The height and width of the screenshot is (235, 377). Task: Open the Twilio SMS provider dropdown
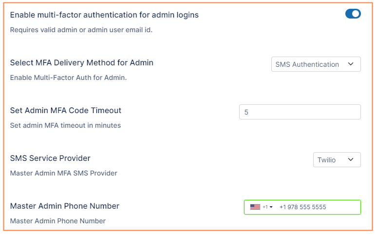[x=337, y=159]
